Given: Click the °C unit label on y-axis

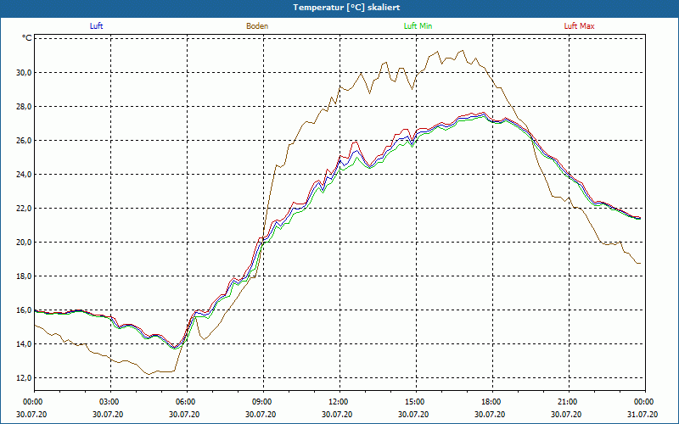Looking at the screenshot, I should tap(27, 38).
